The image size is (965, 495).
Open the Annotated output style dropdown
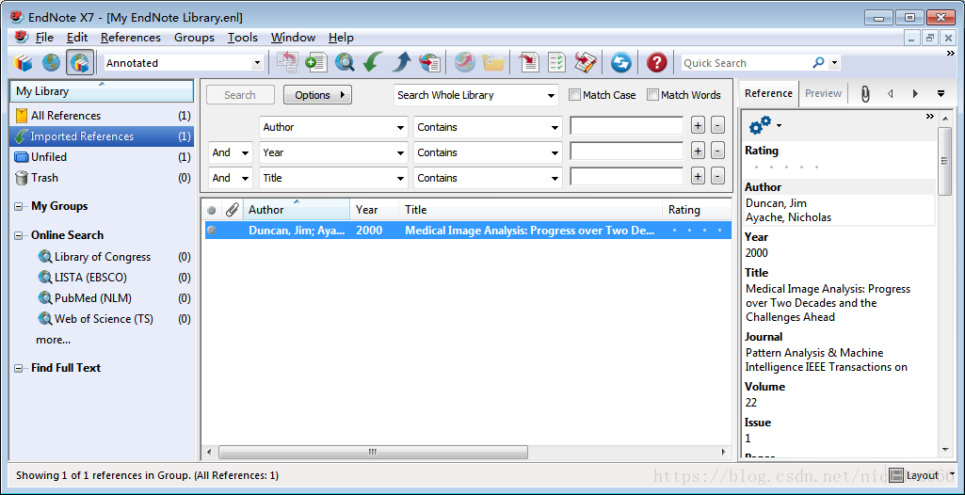click(x=257, y=63)
